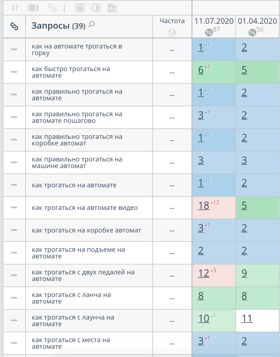Open position 18 link for 'как трогаться на автомате видео'
The height and width of the screenshot is (357, 280).
click(204, 205)
